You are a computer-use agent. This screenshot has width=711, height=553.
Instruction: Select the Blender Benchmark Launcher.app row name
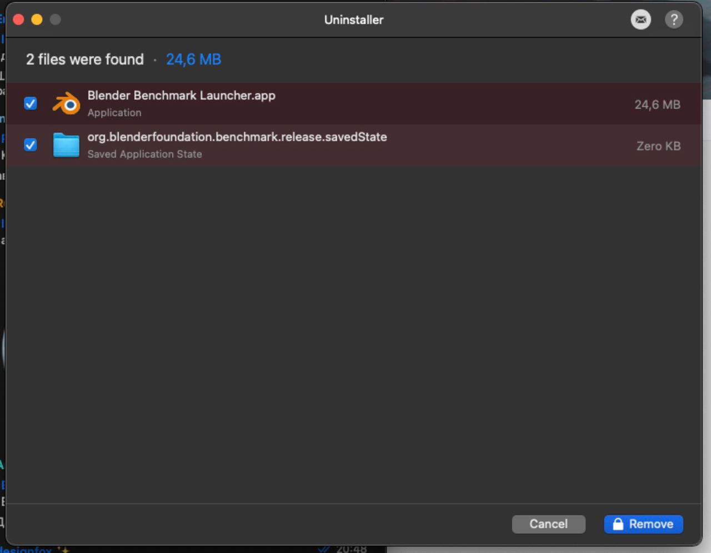[x=181, y=96]
